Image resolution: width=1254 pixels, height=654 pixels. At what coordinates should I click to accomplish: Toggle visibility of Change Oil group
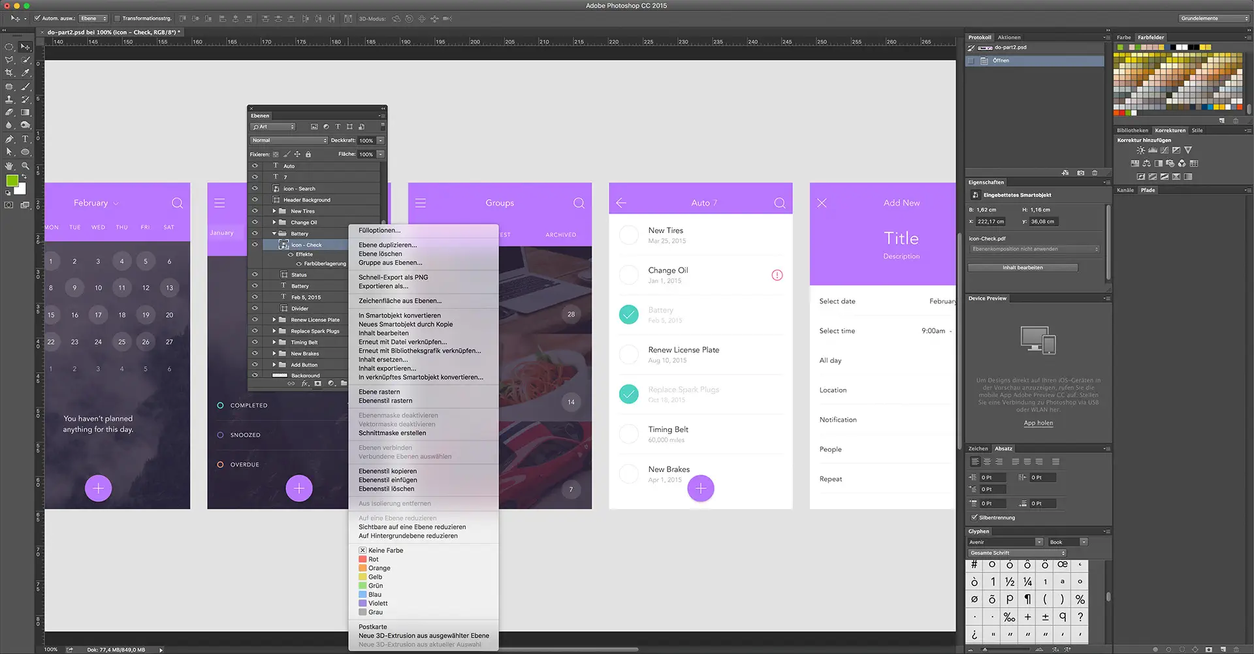[x=255, y=223]
